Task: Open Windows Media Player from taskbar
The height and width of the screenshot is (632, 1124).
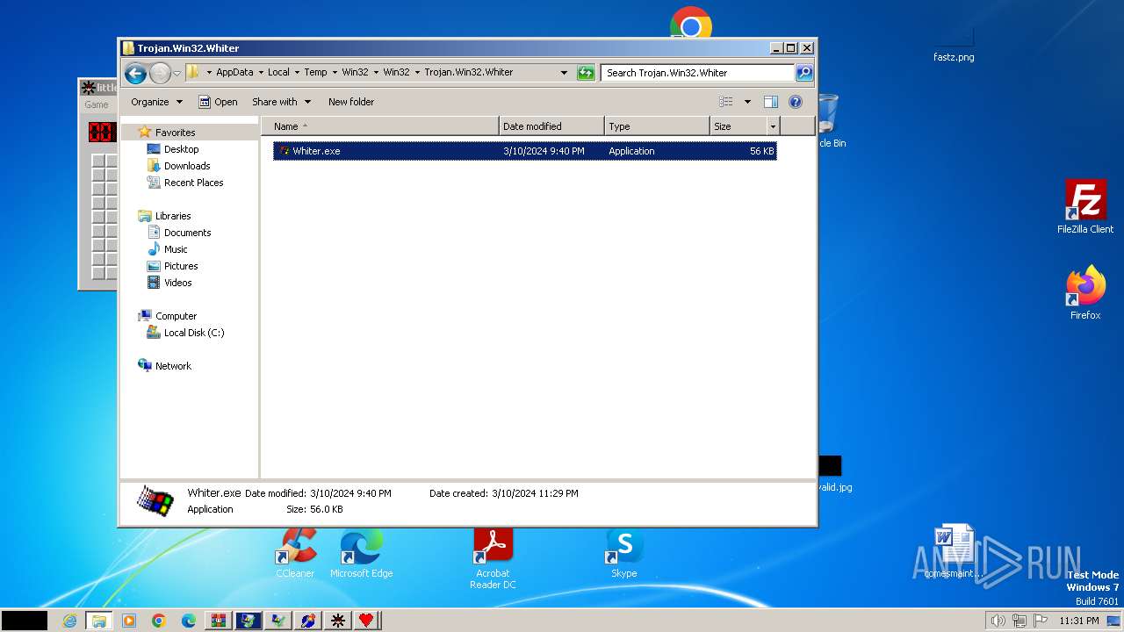Action: 129,621
